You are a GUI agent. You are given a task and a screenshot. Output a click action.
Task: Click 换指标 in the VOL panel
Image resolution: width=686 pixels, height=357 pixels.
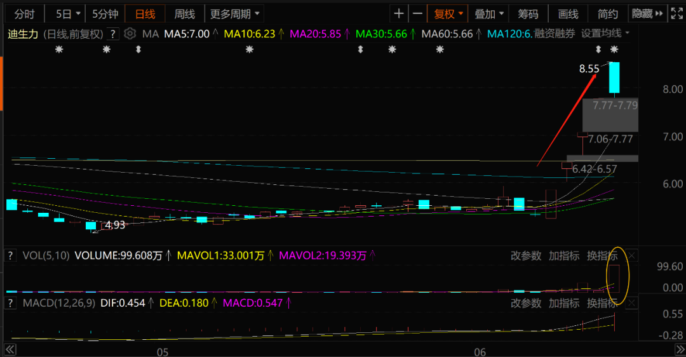coord(602,255)
